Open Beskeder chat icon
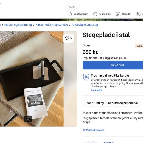The width and height of the screenshot is (143, 143). click(x=118, y=14)
